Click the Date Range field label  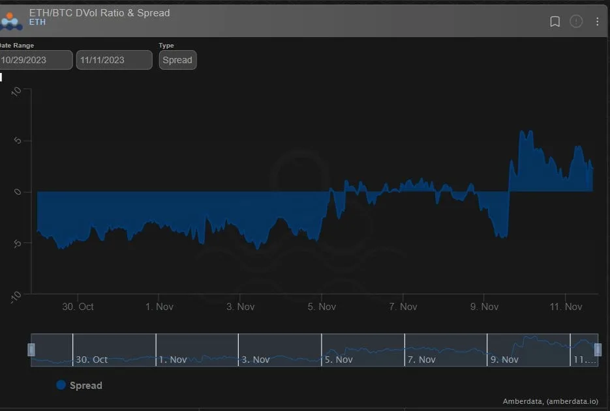[x=17, y=46]
